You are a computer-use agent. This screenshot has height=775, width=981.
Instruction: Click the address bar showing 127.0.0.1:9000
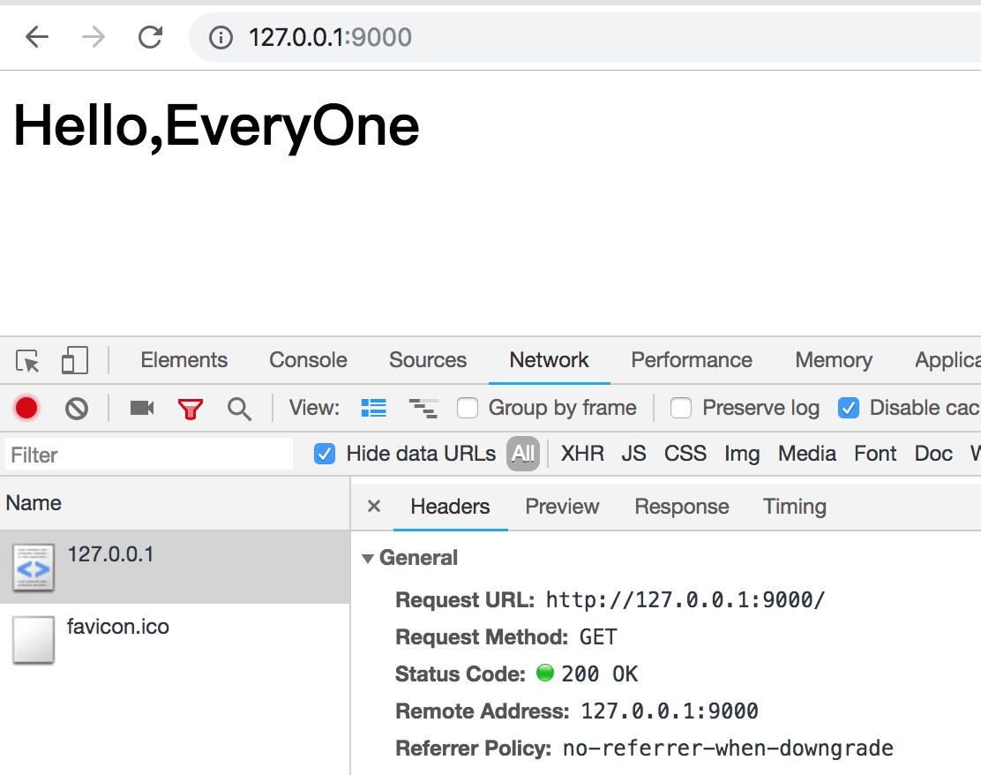[585, 38]
